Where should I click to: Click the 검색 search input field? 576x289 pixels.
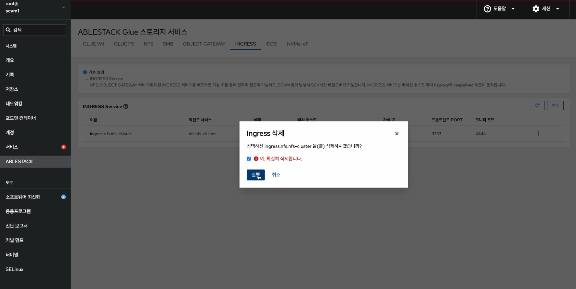coord(35,30)
